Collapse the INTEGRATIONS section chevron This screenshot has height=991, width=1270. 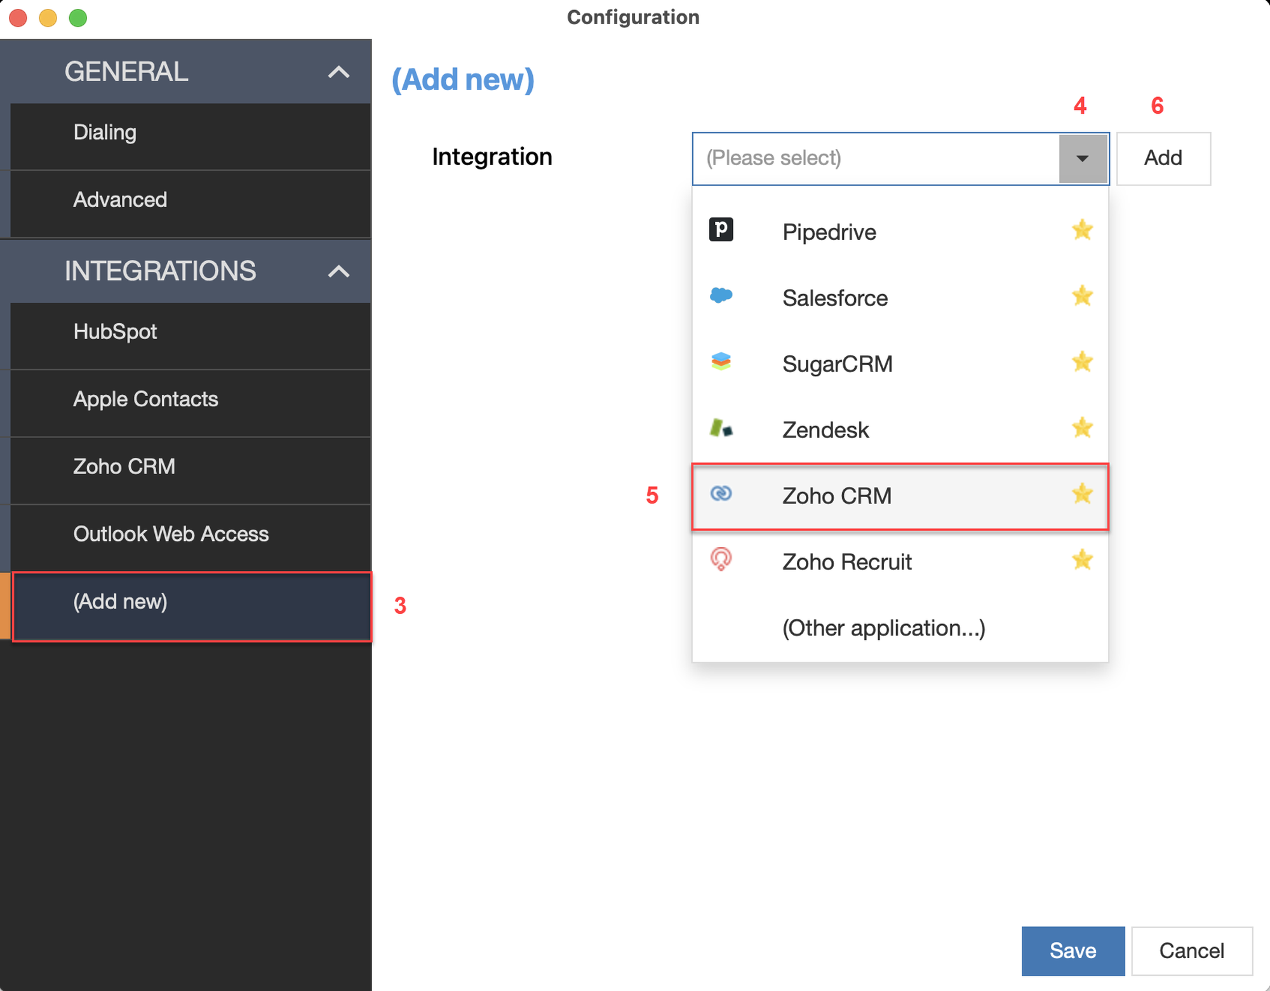(338, 272)
